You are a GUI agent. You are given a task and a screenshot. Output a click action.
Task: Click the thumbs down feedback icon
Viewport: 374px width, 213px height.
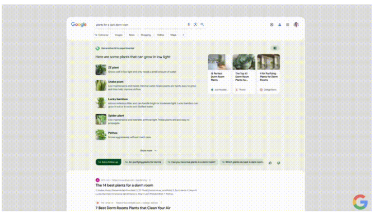pyautogui.click(x=278, y=163)
